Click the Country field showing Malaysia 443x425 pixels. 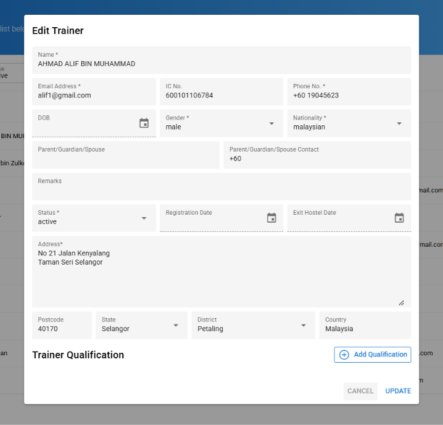[365, 325]
